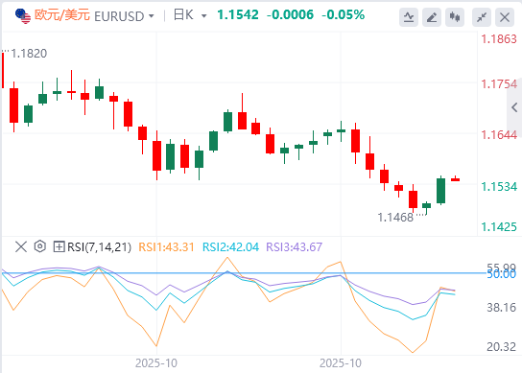The height and width of the screenshot is (373, 522).
Task: Open RSI settings hexagon icon
Action: coord(40,246)
